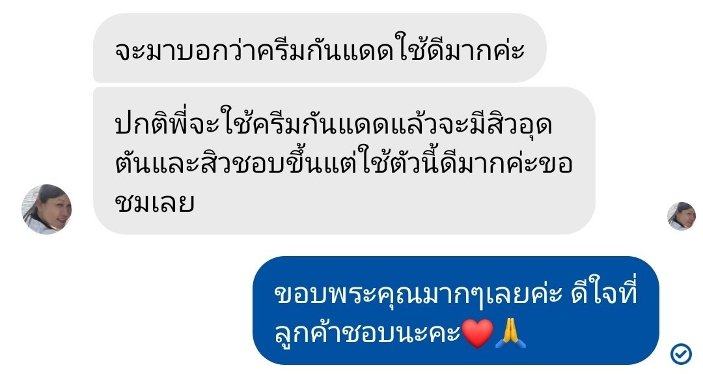Click the words ใช้ดีมากค่ะ in the top bubble
The width and height of the screenshot is (703, 374).
460,48
